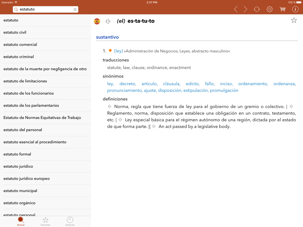Open the synonym link 'decreto'
303x227 pixels.
click(x=128, y=84)
